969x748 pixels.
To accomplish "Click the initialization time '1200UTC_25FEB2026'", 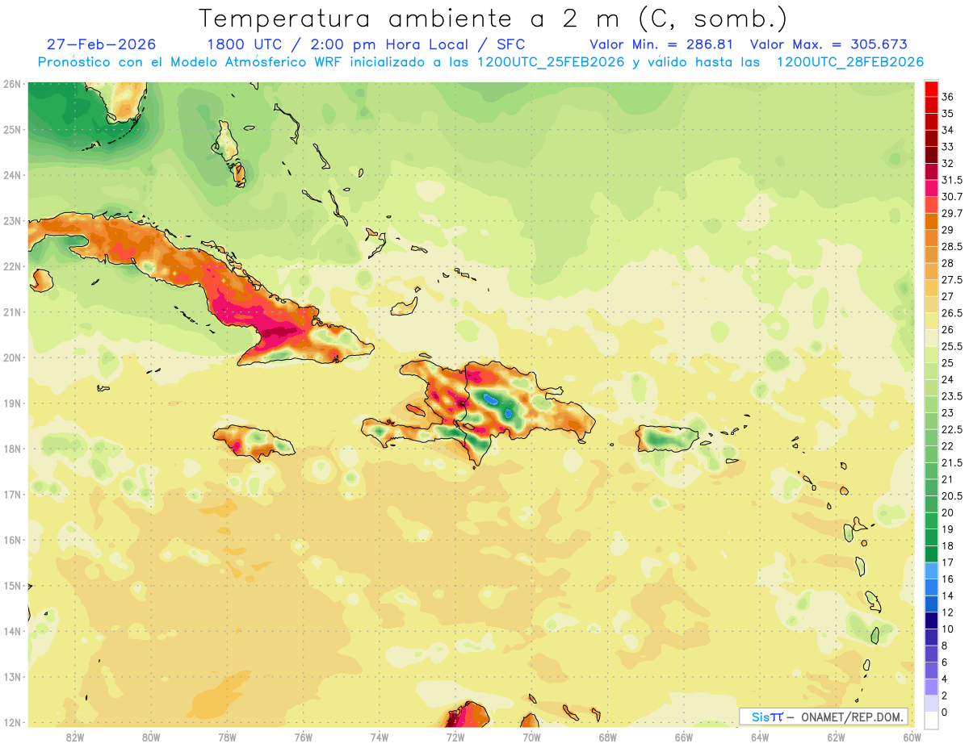I will click(x=549, y=62).
